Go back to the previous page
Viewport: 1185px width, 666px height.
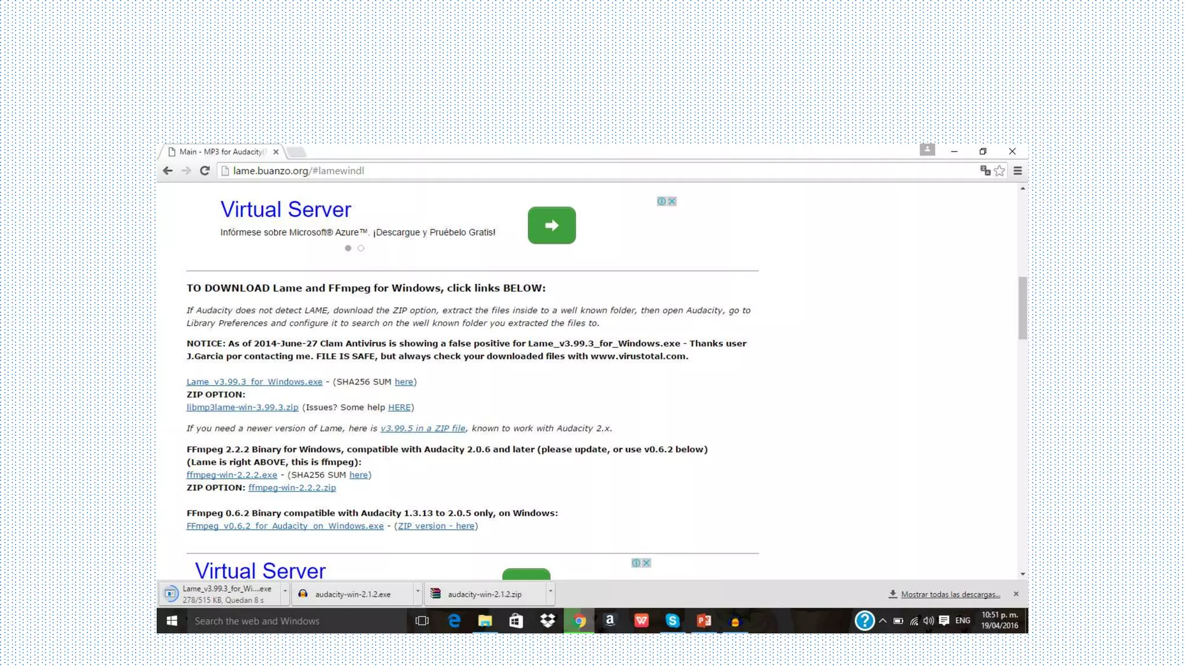168,171
